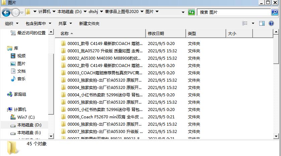Click the green refresh button

click(x=191, y=12)
